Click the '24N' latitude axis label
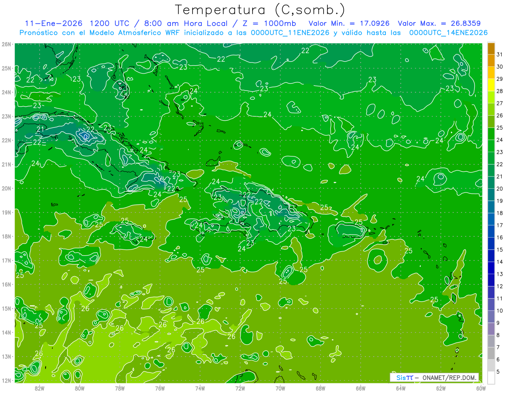511x394 pixels. tap(6, 92)
